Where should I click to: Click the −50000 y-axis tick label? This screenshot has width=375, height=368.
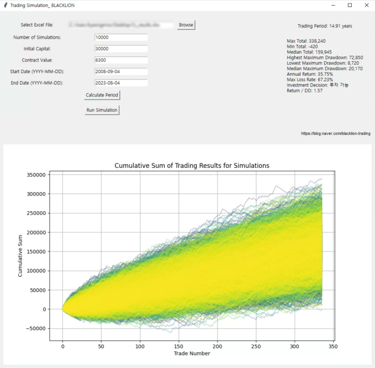(36, 329)
